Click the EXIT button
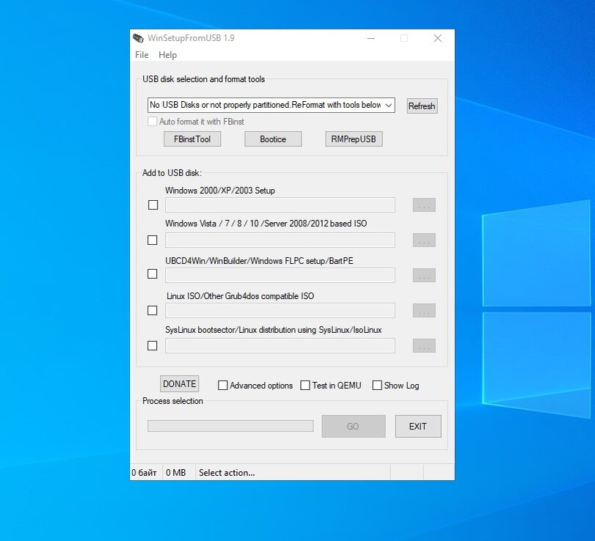Screen dimensions: 595x541 tap(418, 427)
